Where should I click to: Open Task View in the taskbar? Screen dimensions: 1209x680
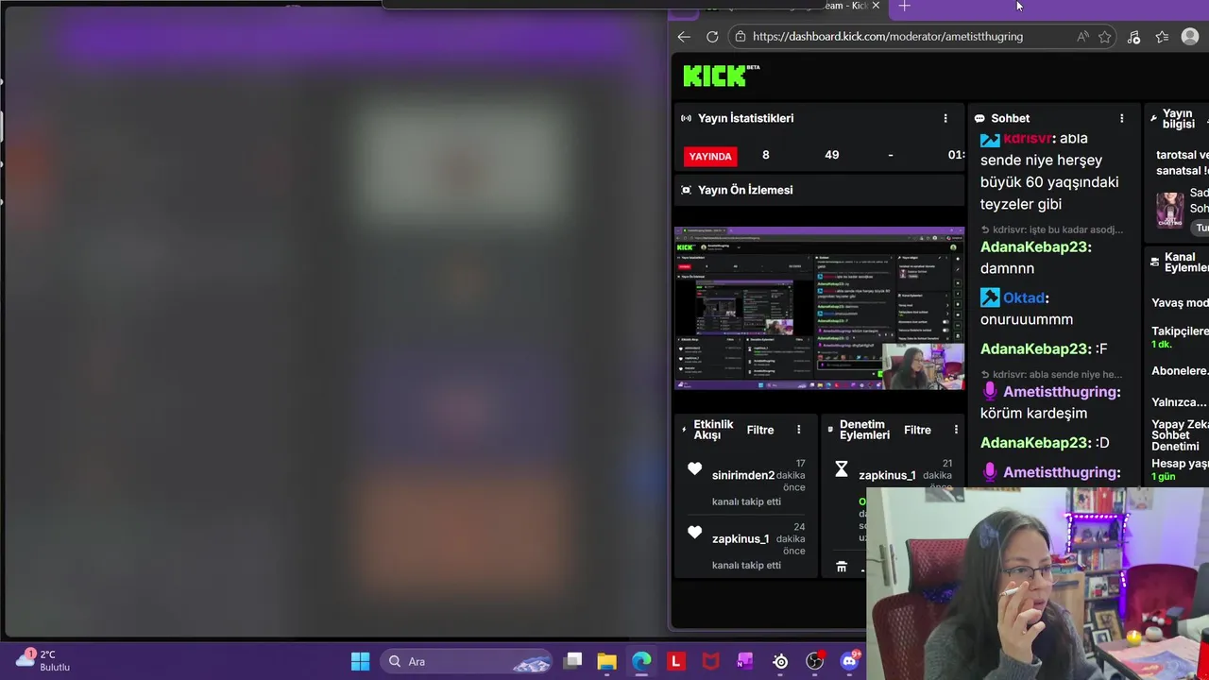click(572, 661)
